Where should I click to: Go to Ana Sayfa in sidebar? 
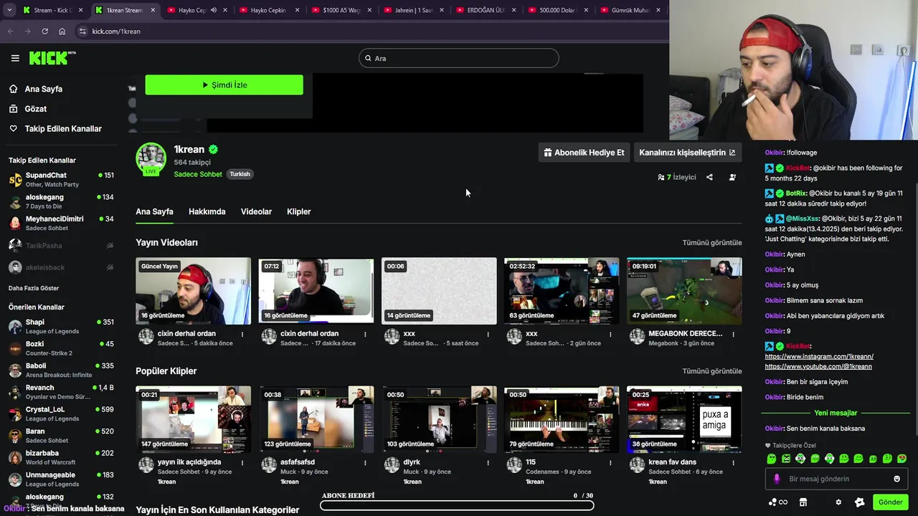click(x=36, y=89)
